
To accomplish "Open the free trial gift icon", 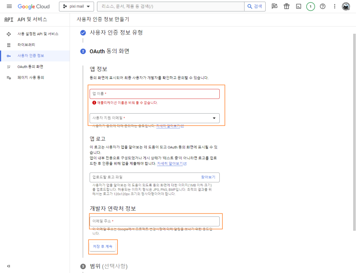I will [x=286, y=7].
